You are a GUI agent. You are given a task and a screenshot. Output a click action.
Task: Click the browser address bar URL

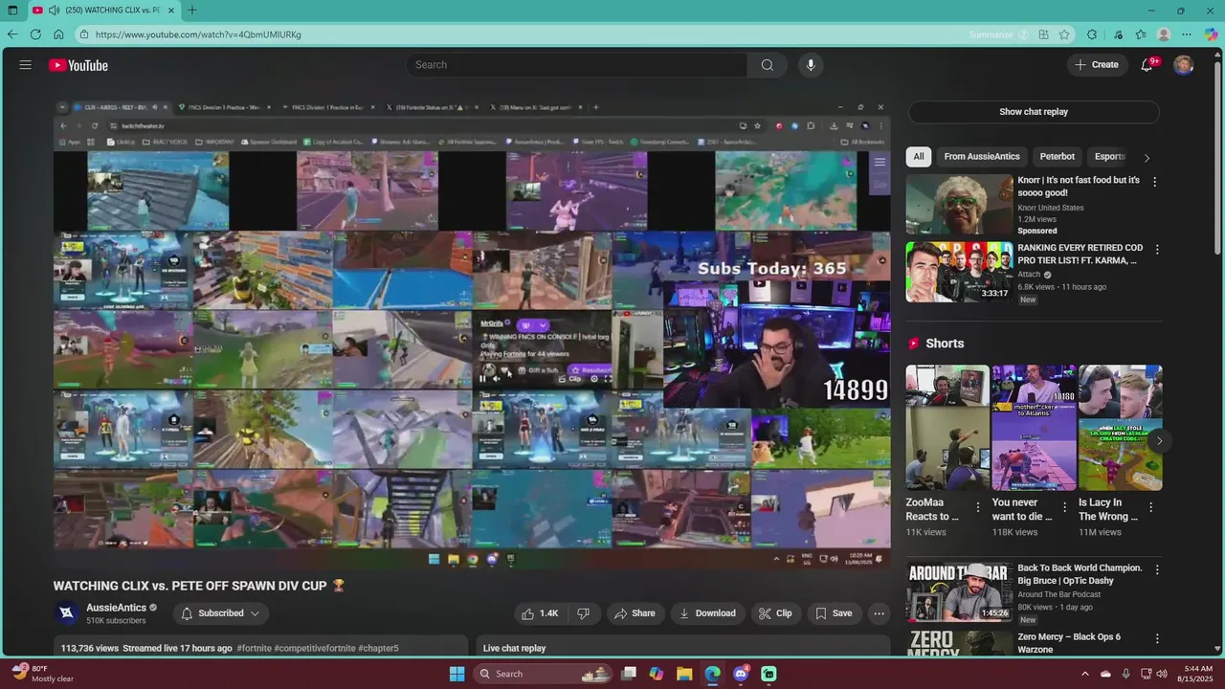tap(198, 34)
